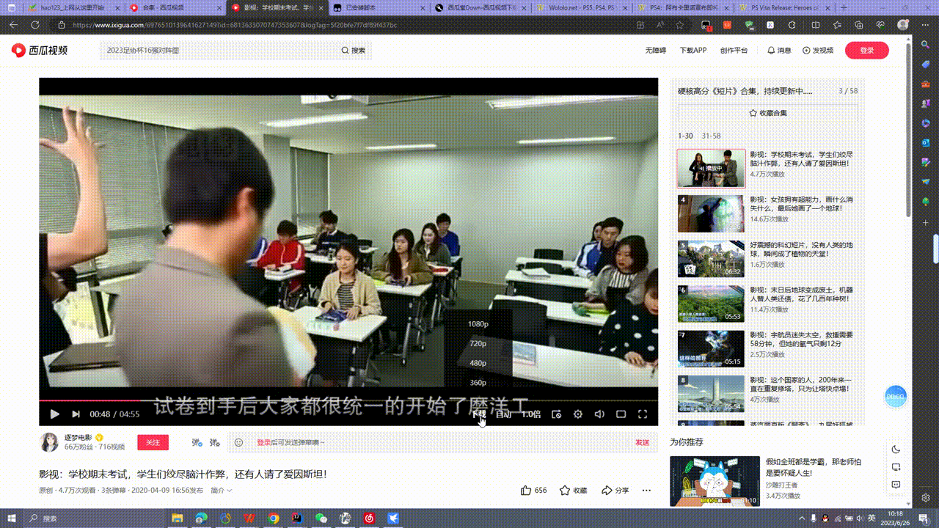Choose 360p in the download quality menu
939x528 pixels.
point(478,382)
